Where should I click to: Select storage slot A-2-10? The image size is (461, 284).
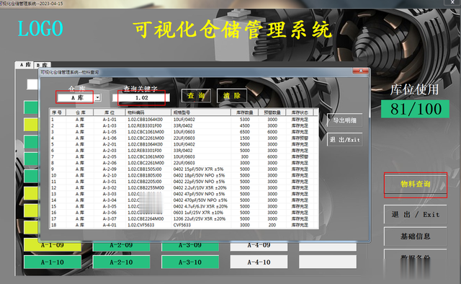pos(121,262)
